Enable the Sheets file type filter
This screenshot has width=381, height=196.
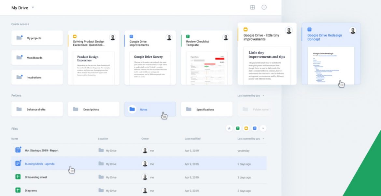click(x=237, y=128)
